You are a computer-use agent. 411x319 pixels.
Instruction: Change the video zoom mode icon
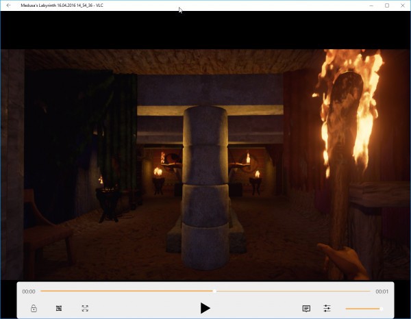(59, 308)
